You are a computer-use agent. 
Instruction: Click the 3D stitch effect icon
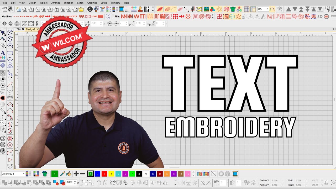click(x=320, y=17)
